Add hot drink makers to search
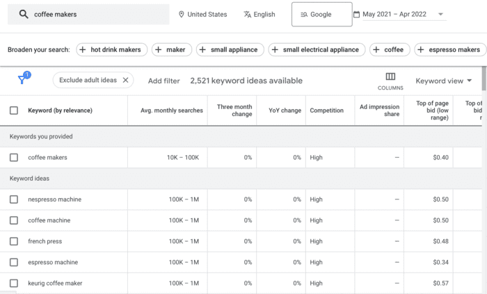This screenshot has width=487, height=294. 112,49
